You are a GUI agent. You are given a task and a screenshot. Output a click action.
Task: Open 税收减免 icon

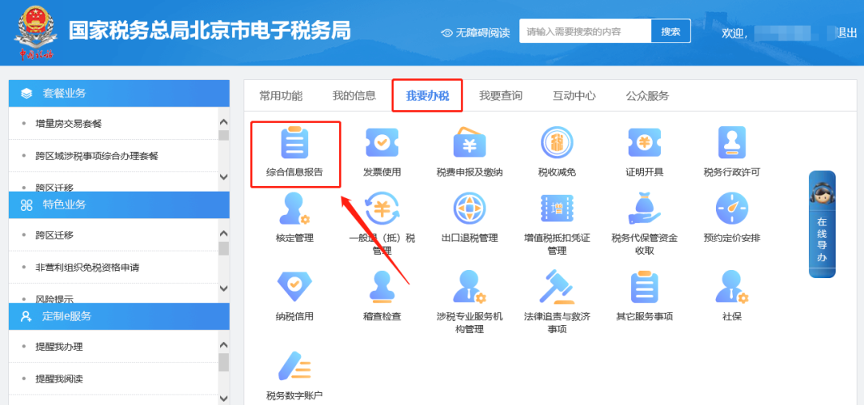[x=557, y=142]
